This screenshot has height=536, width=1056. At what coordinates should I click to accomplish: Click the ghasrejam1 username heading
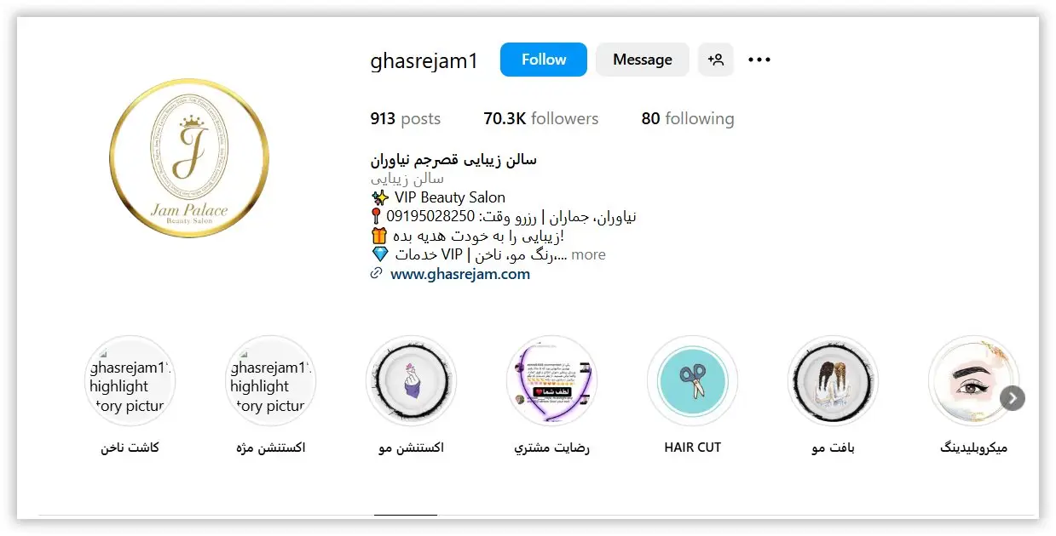coord(424,60)
